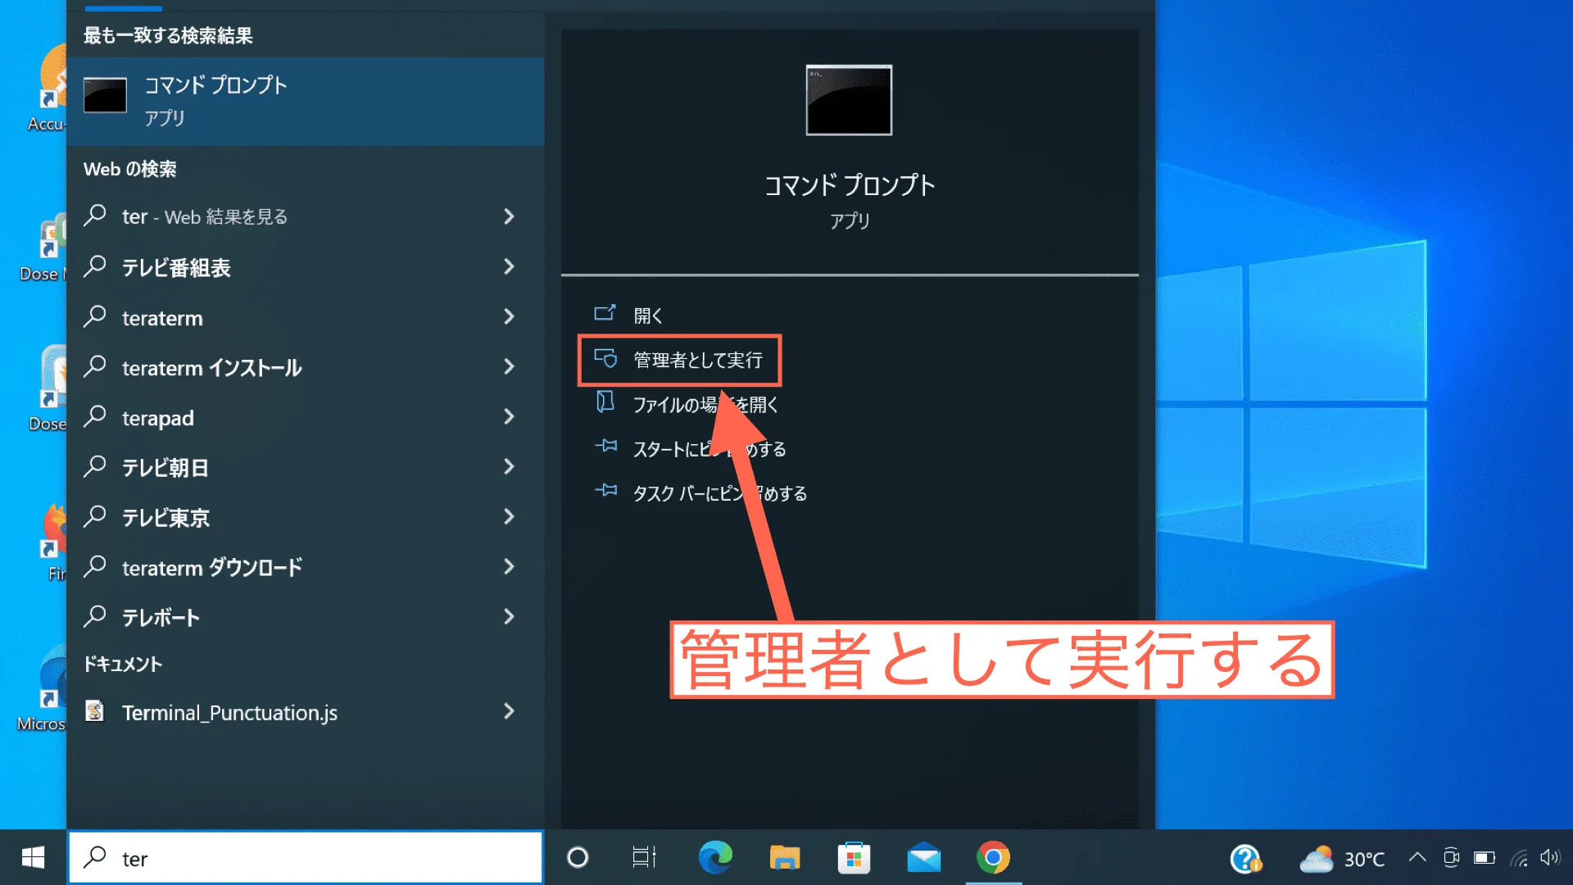Open the Microsoft Store from the taskbar
1573x885 pixels.
click(x=854, y=858)
